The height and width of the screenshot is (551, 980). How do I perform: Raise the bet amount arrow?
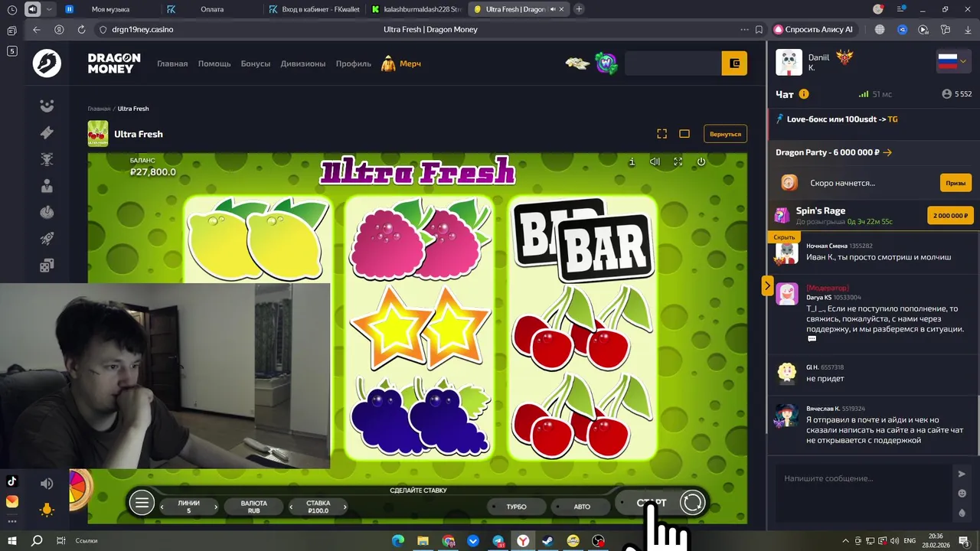coord(345,507)
